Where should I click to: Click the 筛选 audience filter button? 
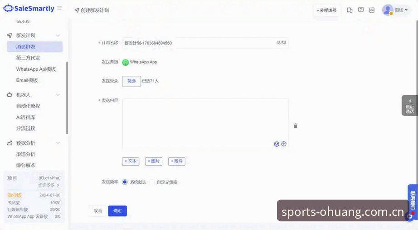click(x=131, y=81)
